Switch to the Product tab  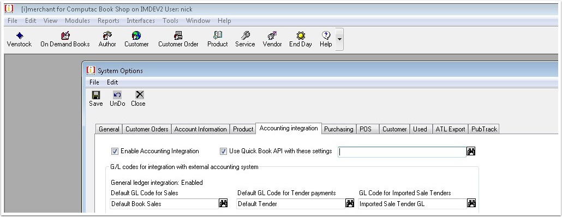pos(243,129)
